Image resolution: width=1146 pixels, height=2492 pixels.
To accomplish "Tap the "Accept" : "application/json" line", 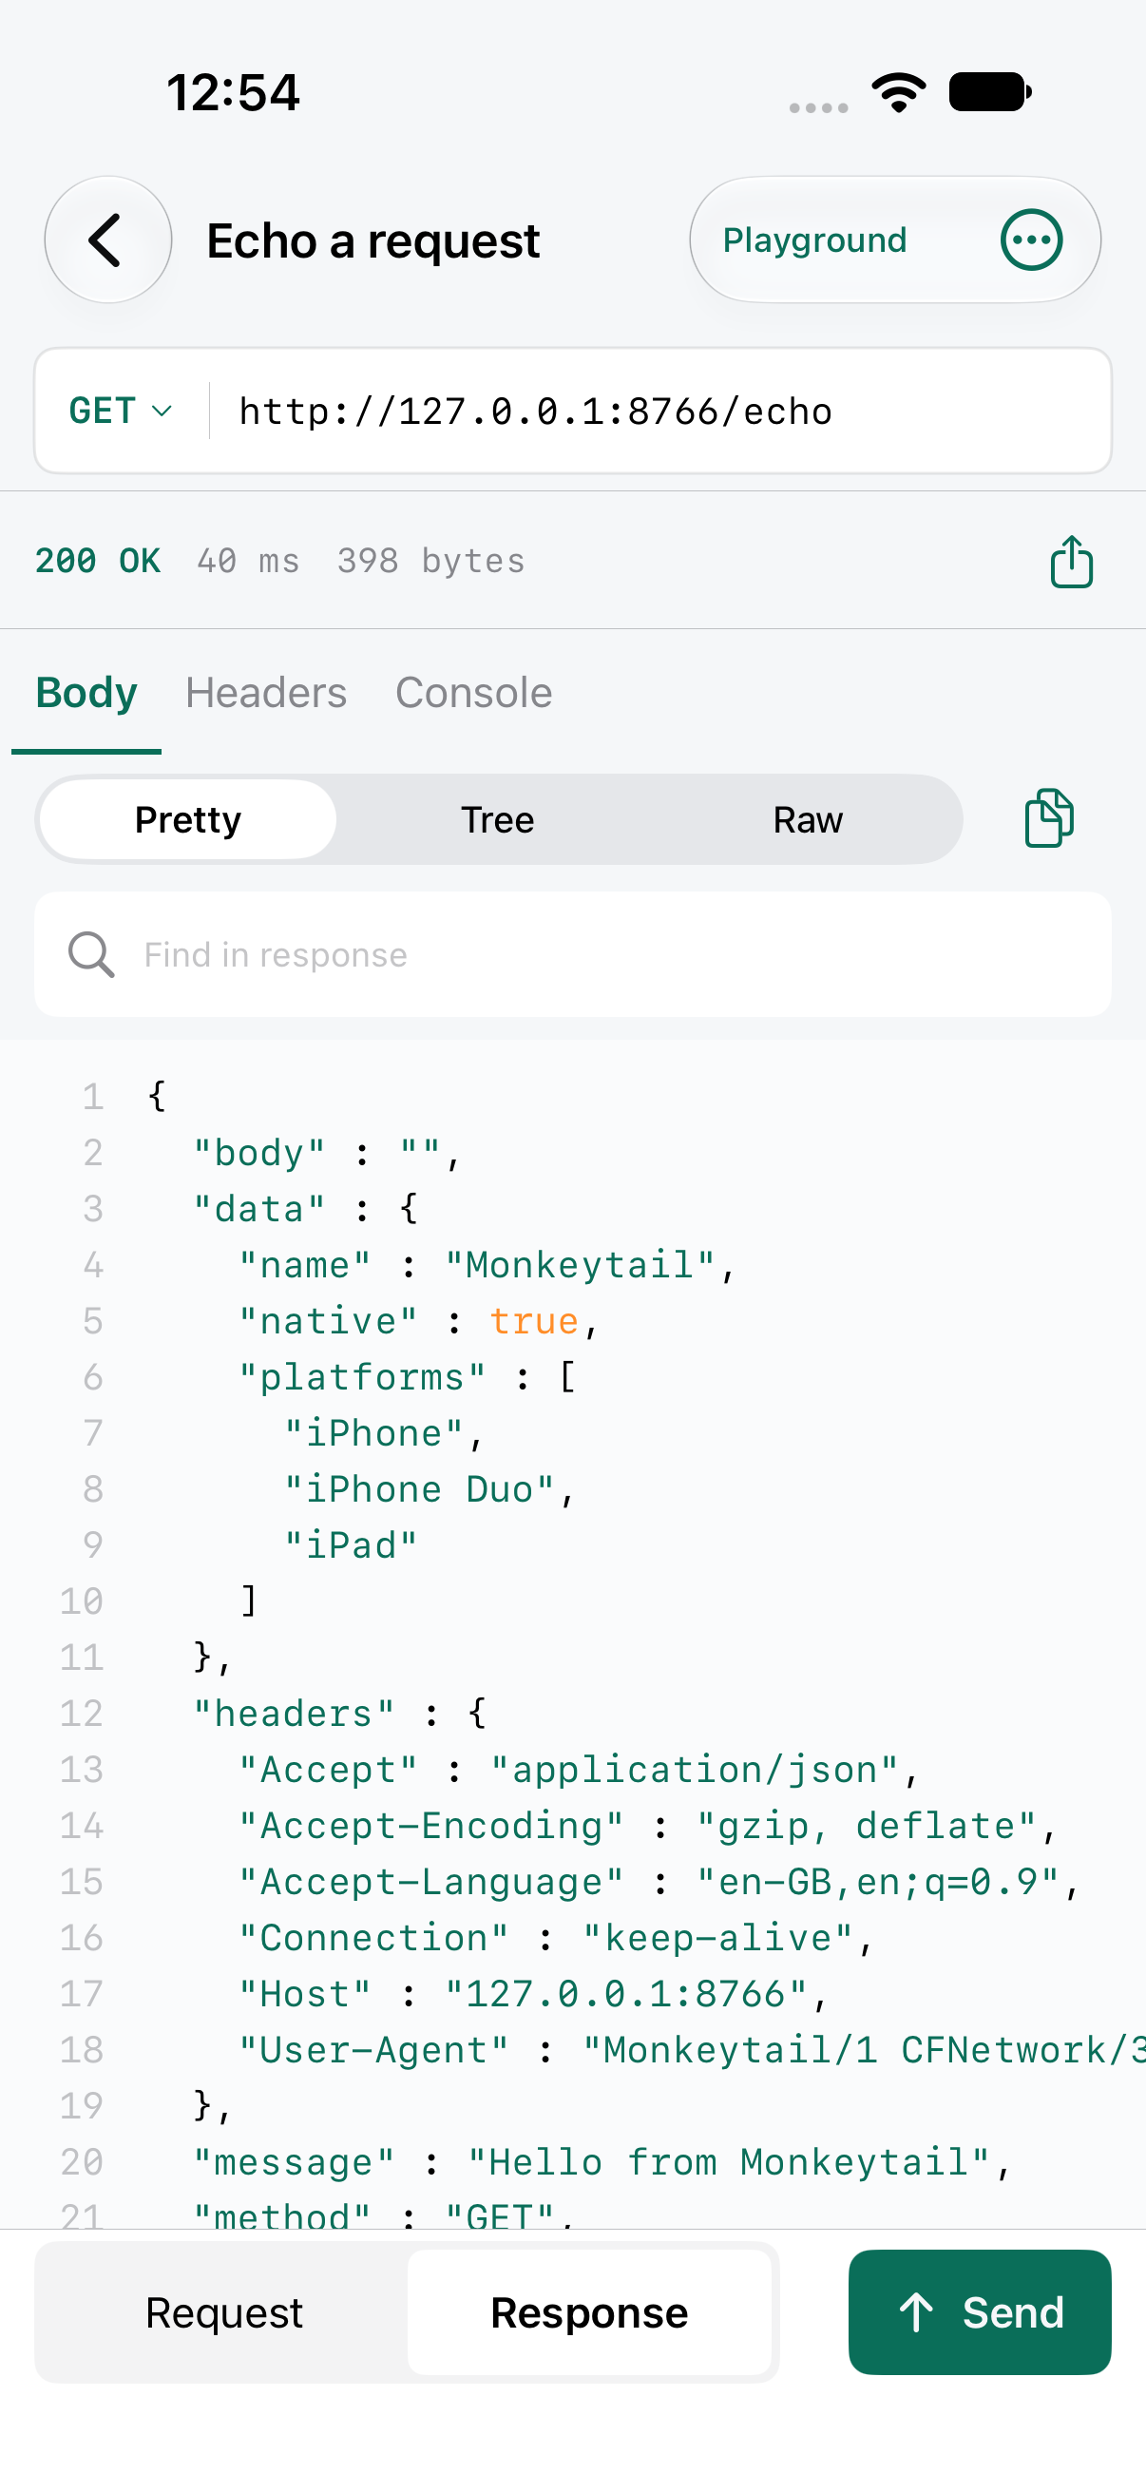I will point(579,1771).
